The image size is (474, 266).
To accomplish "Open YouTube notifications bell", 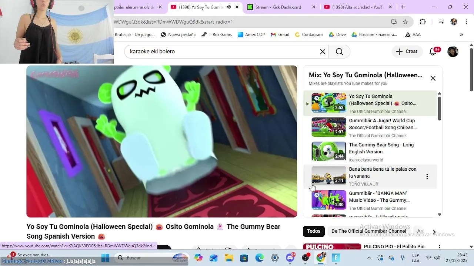I will [433, 52].
